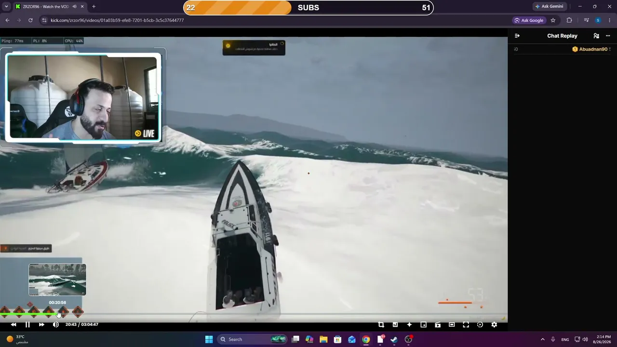Open the Windows Start menu
The image size is (617, 347).
click(209, 339)
